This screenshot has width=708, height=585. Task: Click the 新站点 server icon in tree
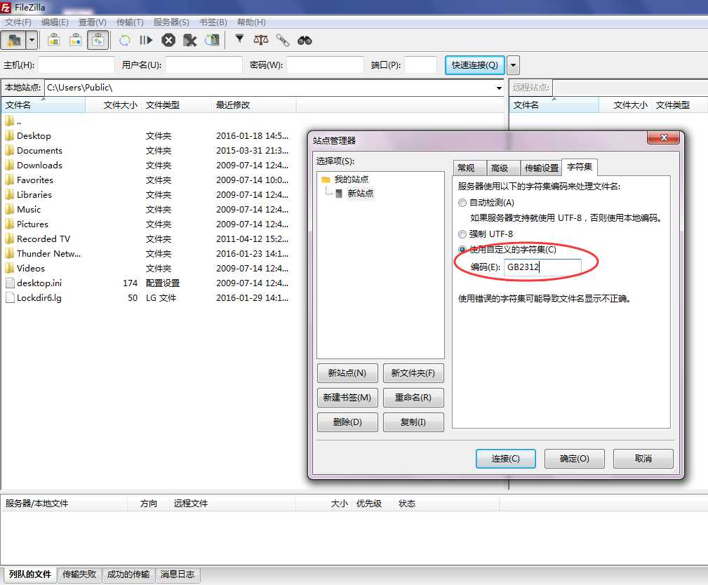click(x=339, y=193)
